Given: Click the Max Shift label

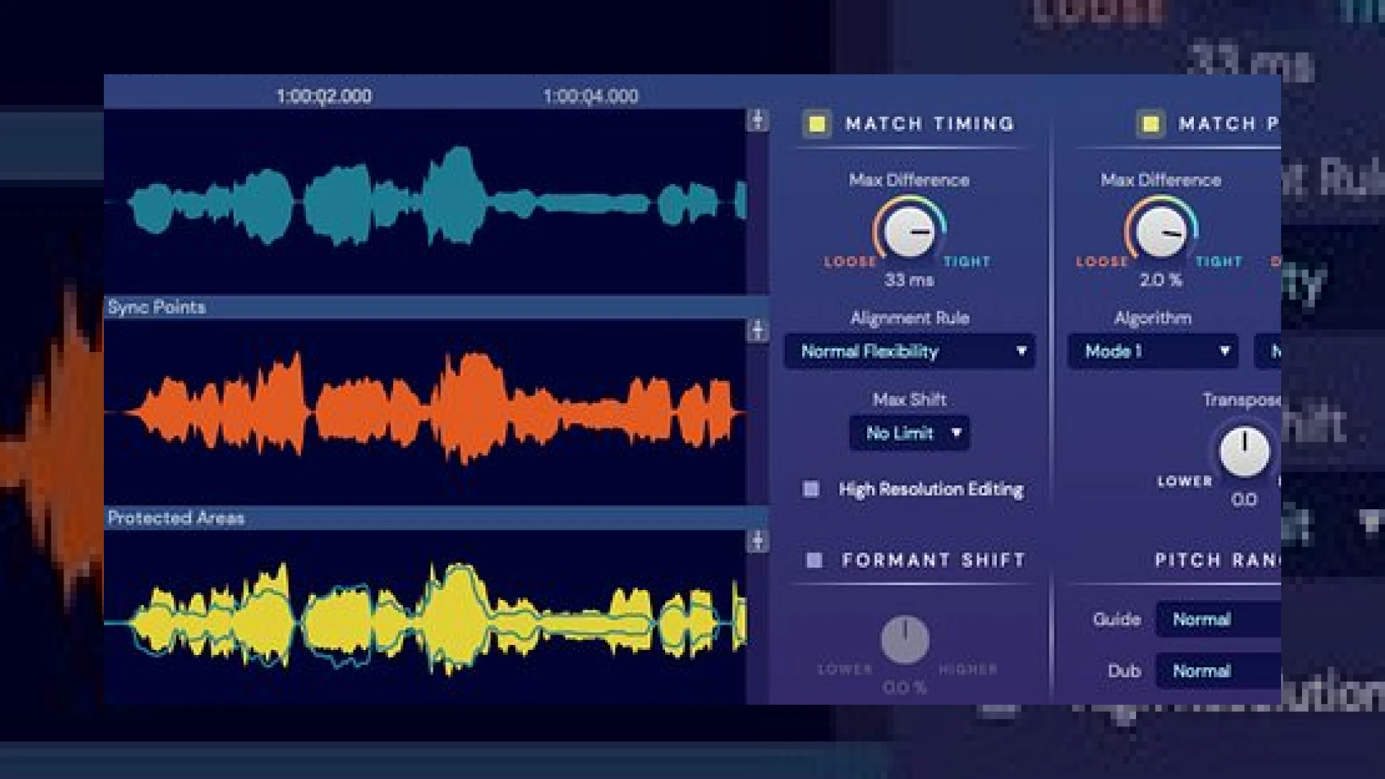Looking at the screenshot, I should tap(910, 400).
